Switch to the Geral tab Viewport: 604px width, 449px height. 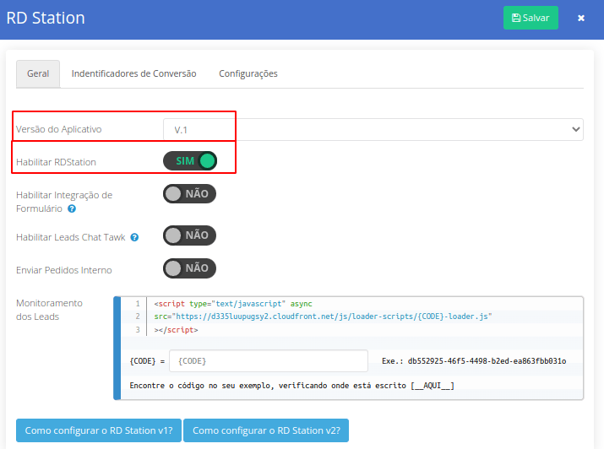click(38, 73)
